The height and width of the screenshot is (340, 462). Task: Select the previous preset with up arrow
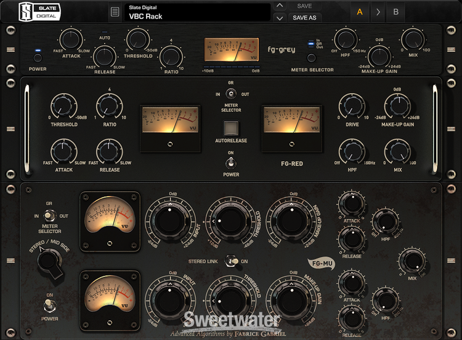pos(280,6)
